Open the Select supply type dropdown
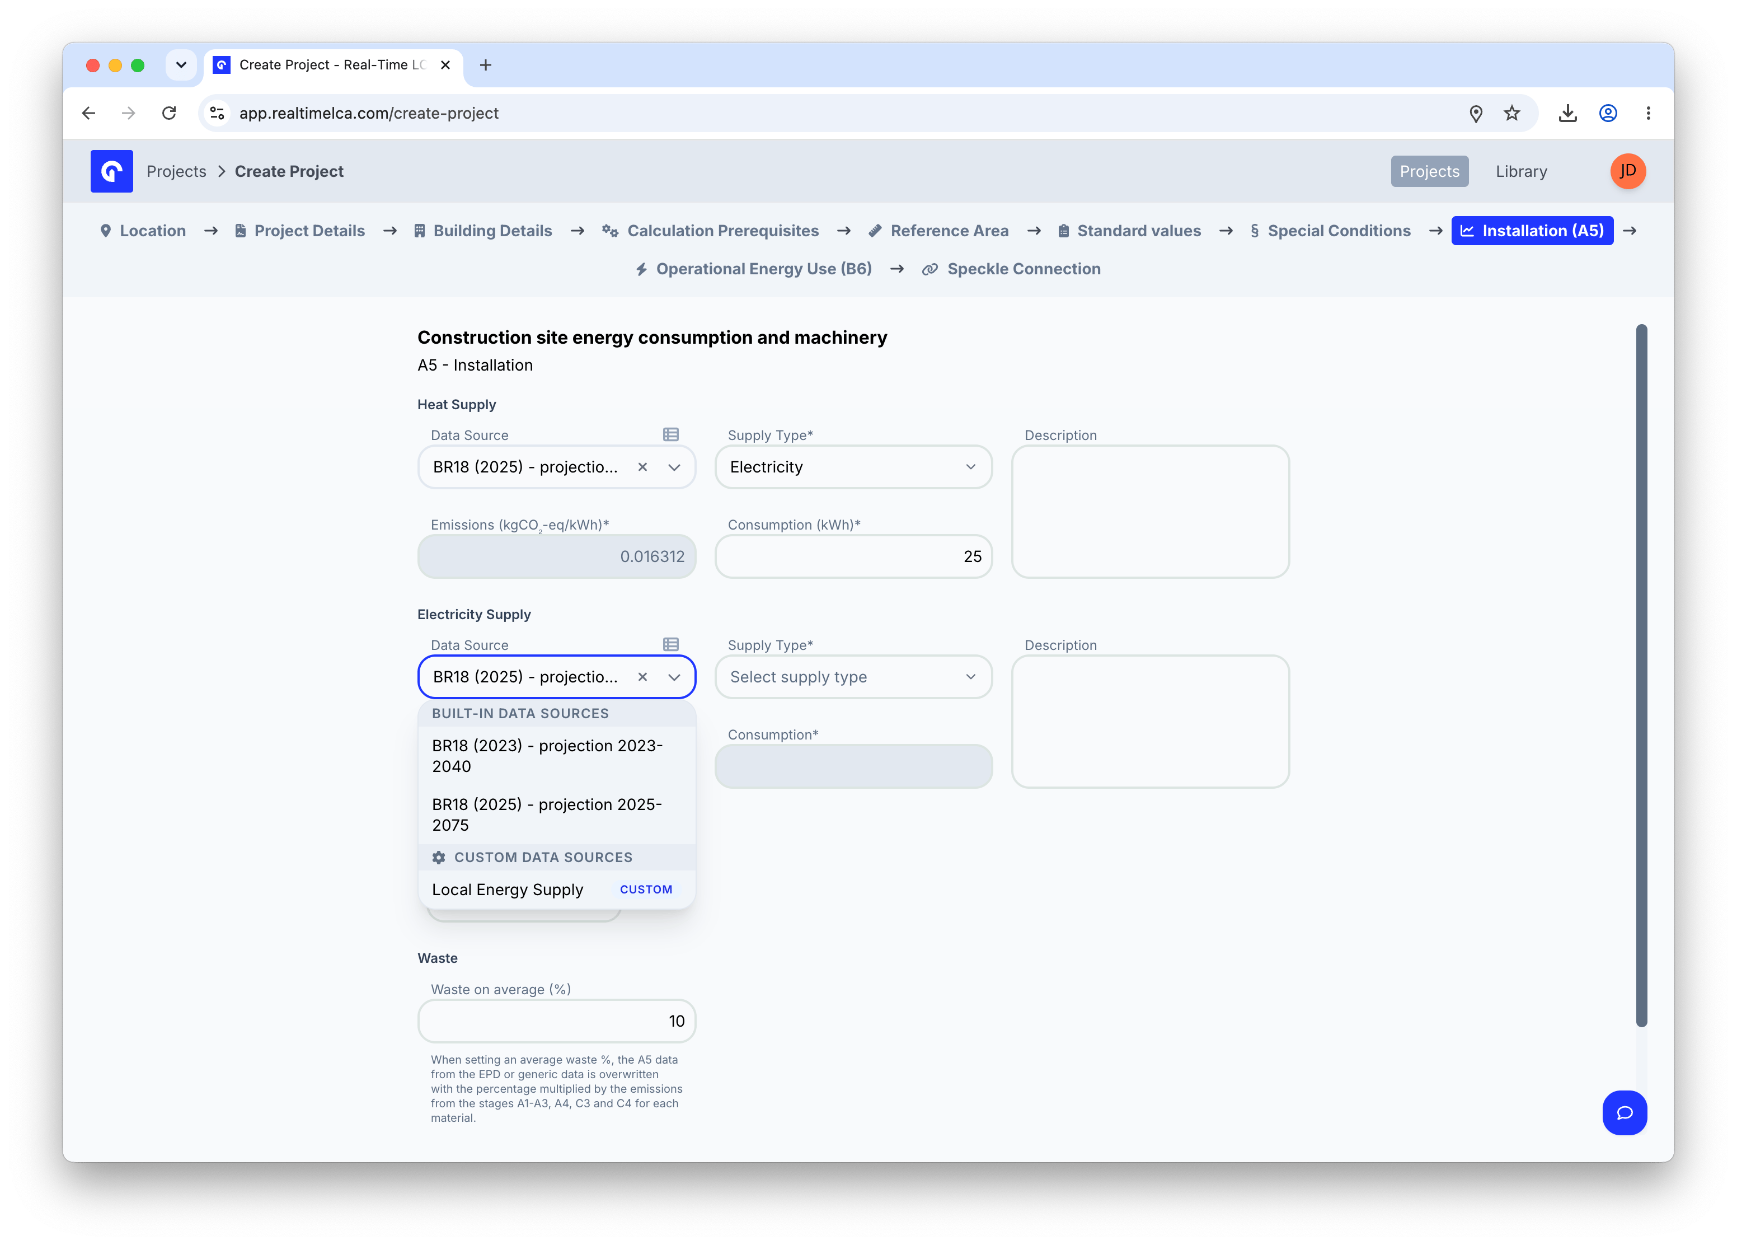This screenshot has height=1245, width=1737. click(x=853, y=676)
